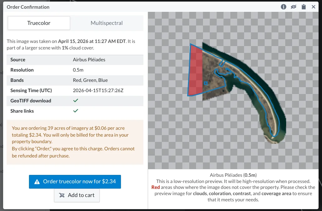Click the Sensing Time (UTC) value
The height and width of the screenshot is (211, 322).
(x=98, y=91)
